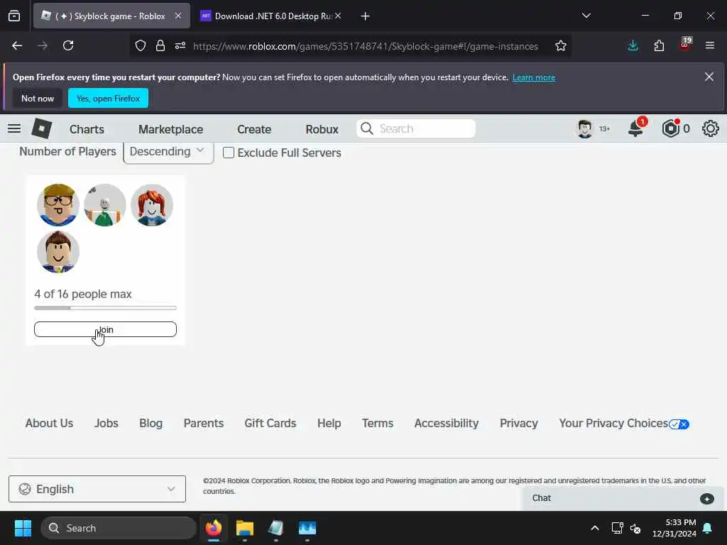Open Windows notification bell in tray

click(708, 528)
